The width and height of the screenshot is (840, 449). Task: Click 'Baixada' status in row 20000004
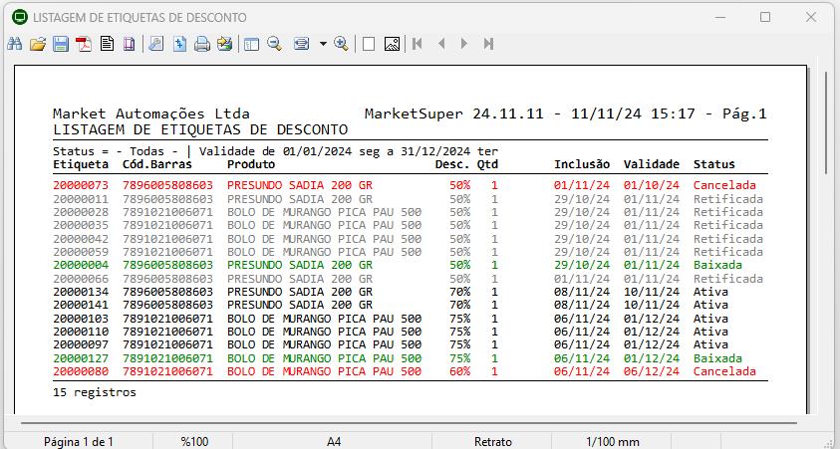pos(717,265)
